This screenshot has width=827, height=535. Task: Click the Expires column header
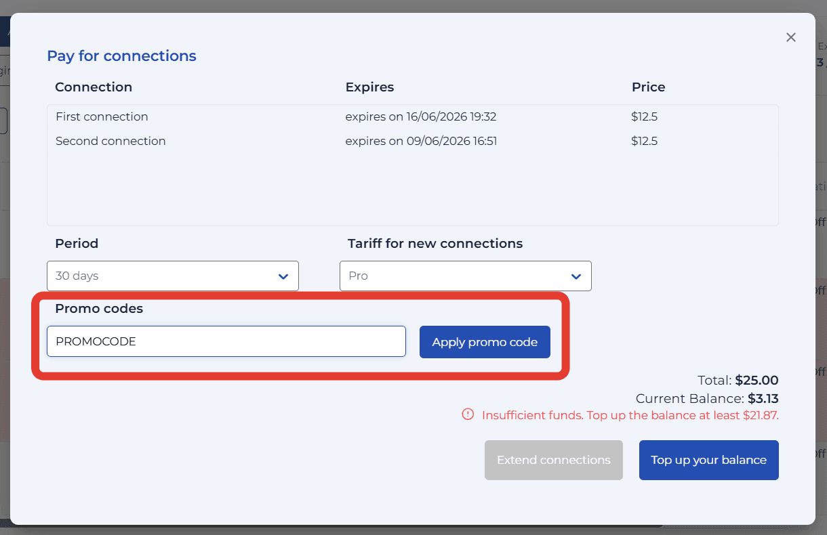point(369,87)
